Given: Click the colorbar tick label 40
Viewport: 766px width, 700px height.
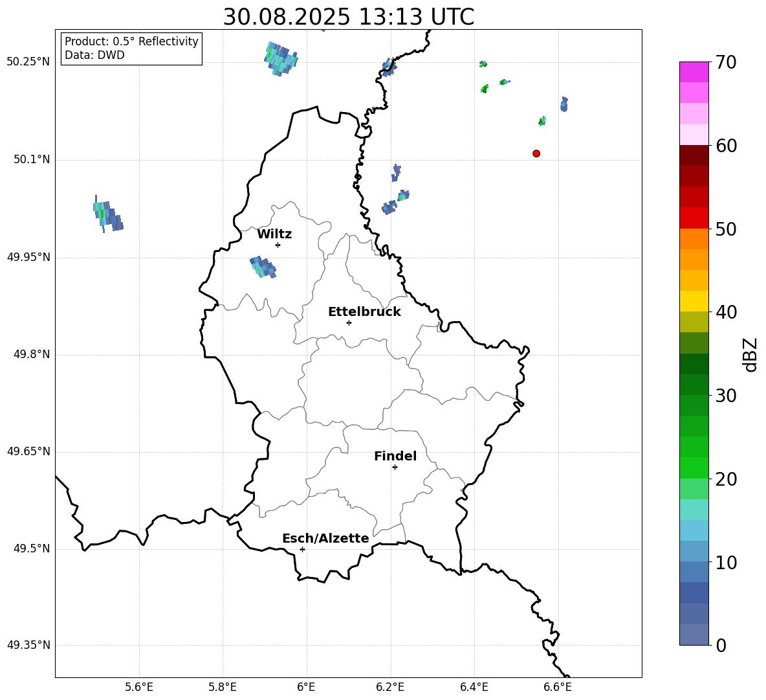Looking at the screenshot, I should [x=726, y=312].
